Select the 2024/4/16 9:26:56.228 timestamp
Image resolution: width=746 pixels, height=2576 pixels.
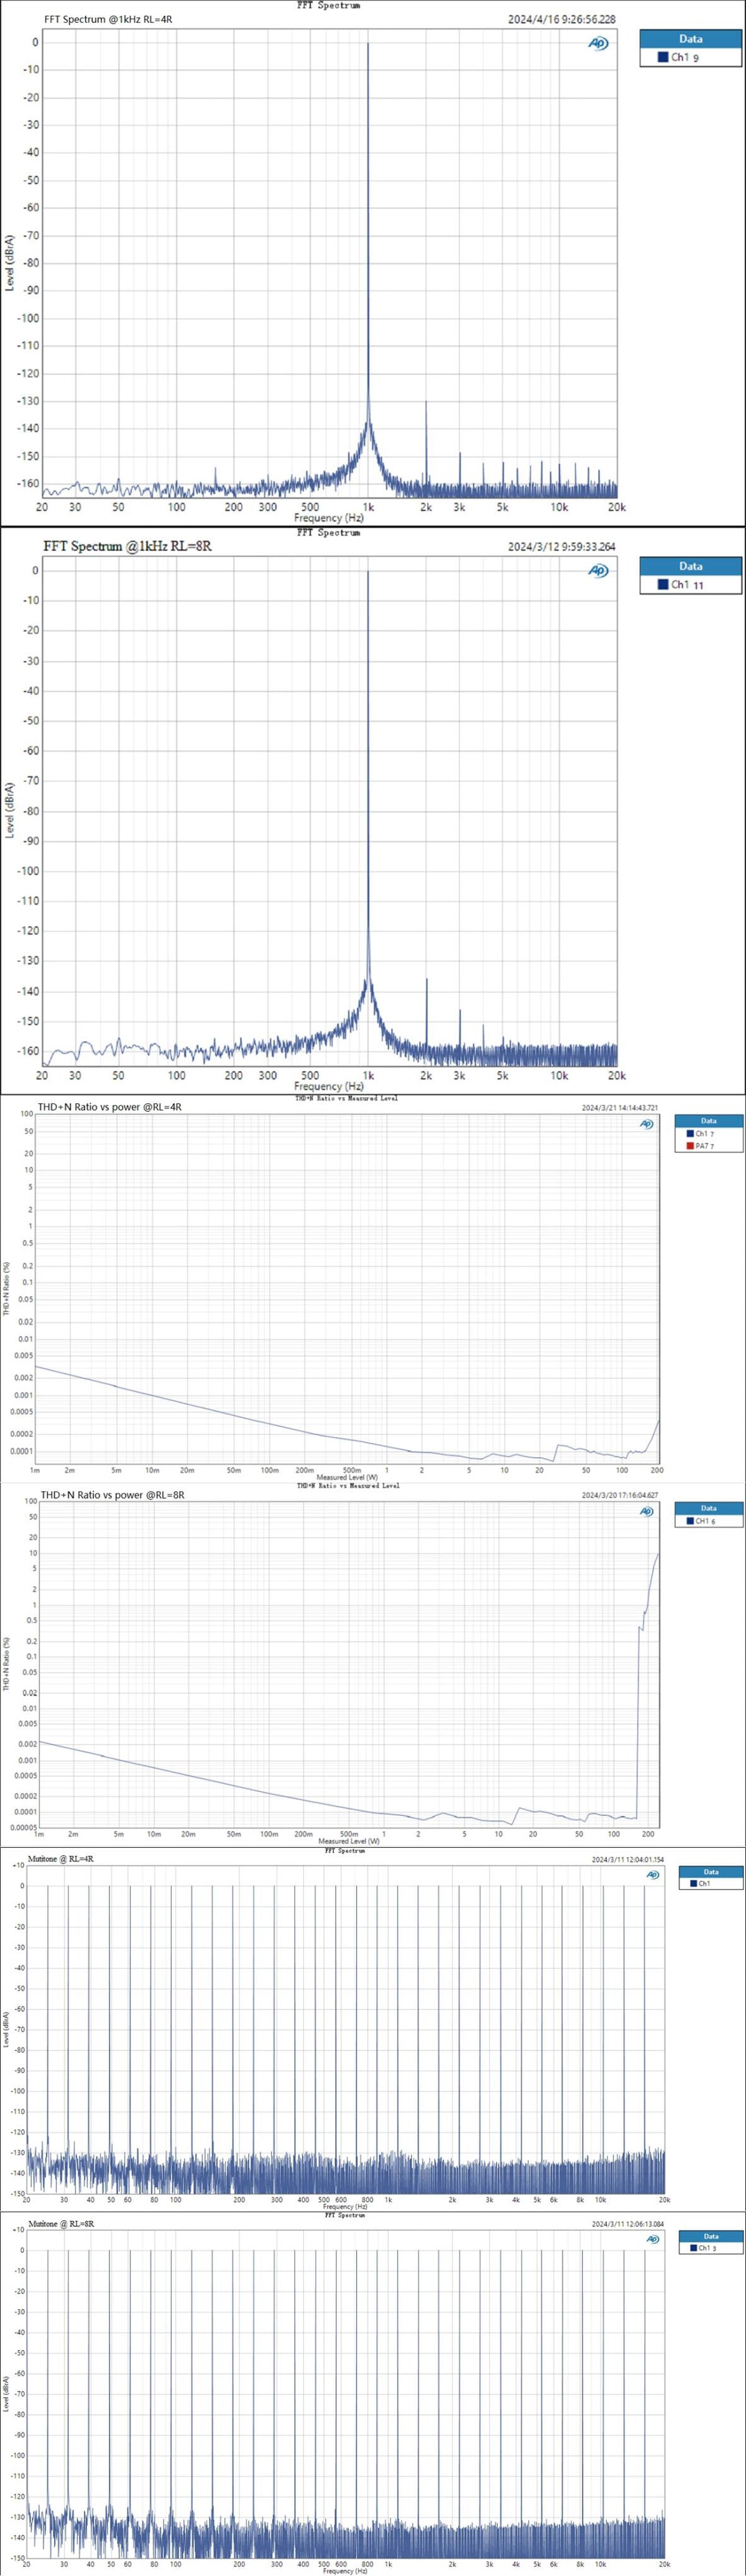561,19
